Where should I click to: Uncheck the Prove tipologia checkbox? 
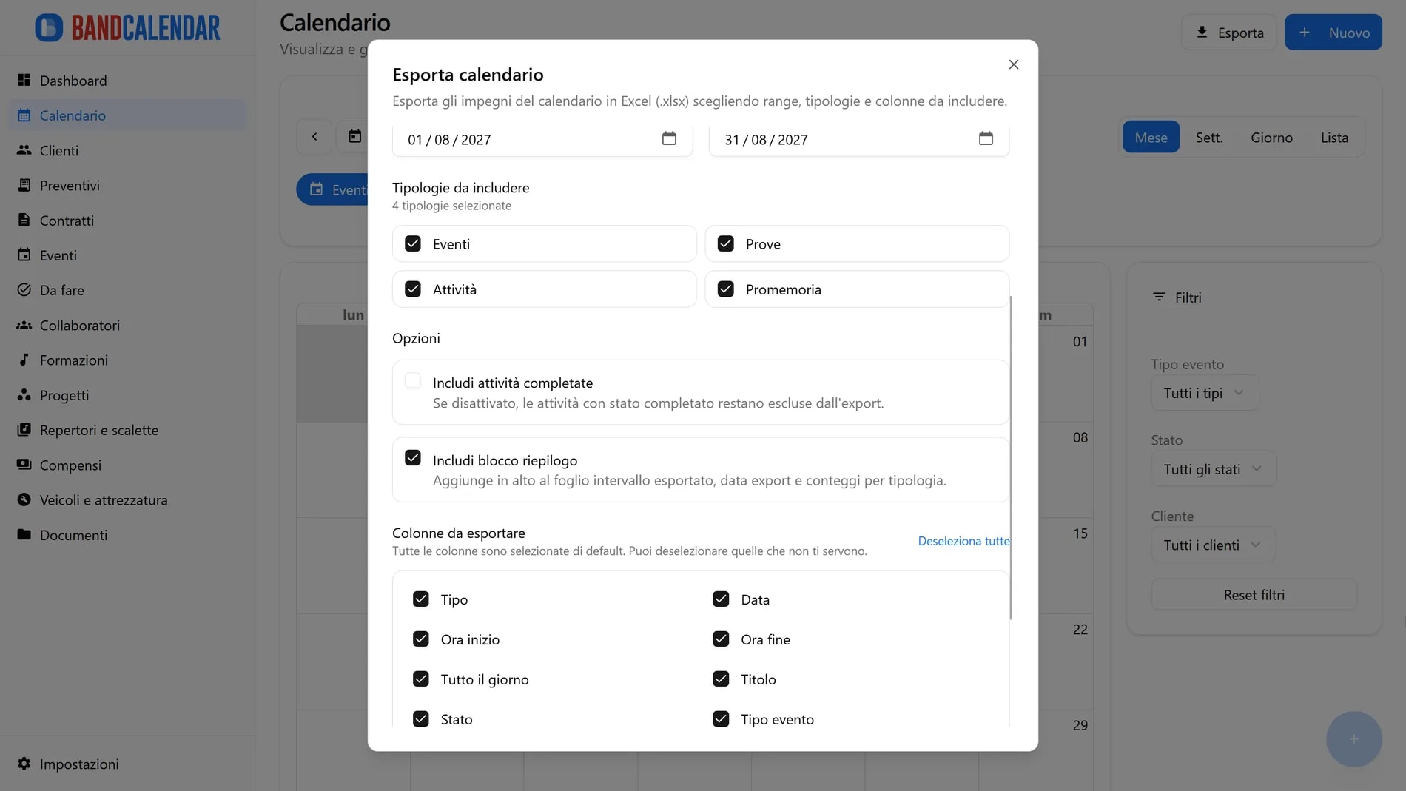point(726,243)
